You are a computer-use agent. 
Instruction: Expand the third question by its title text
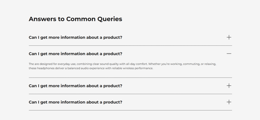[x=75, y=86]
